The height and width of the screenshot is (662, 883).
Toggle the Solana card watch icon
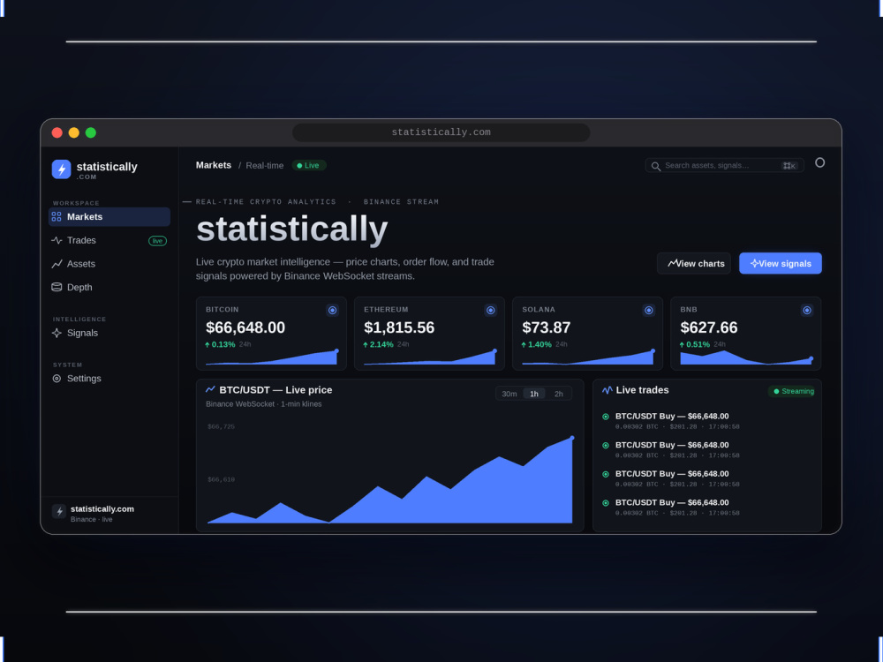[649, 310]
